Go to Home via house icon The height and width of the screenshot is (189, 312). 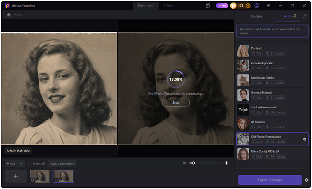pos(9,15)
